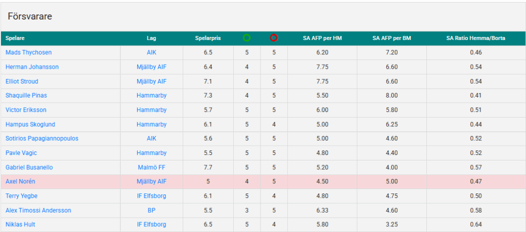Click the green circle column icon

pyautogui.click(x=247, y=38)
